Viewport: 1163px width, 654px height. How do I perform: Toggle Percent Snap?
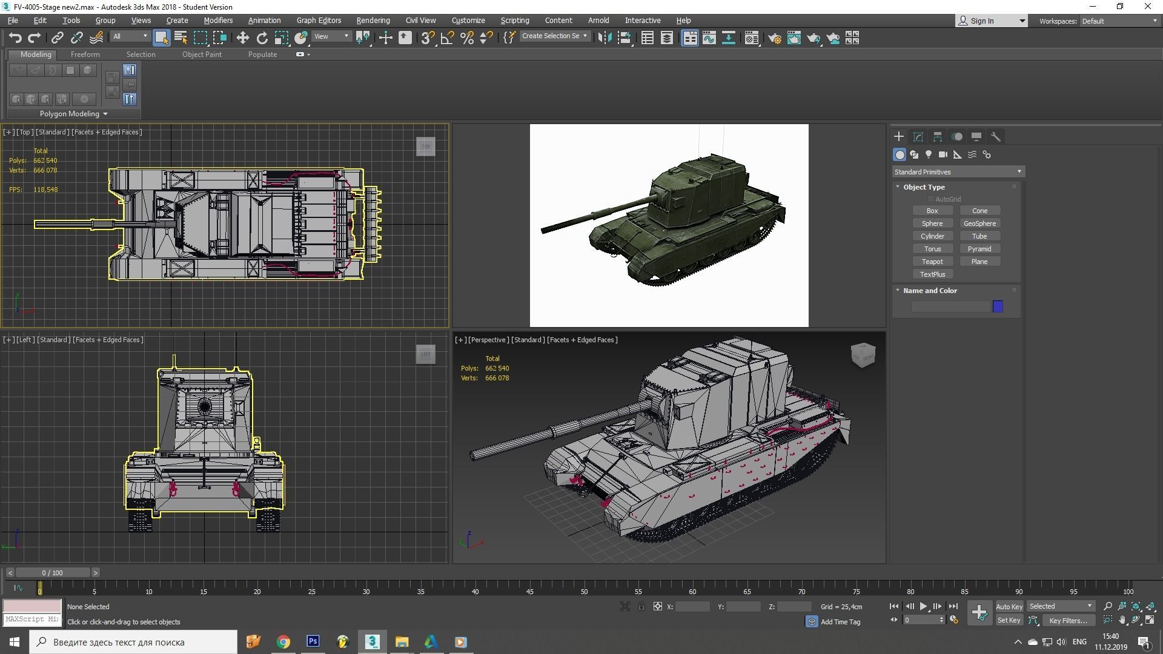pos(466,38)
